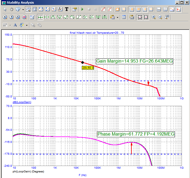The image size is (190, 178).
Task: Switch to Cursor mode tool
Action: (x=34, y=9)
